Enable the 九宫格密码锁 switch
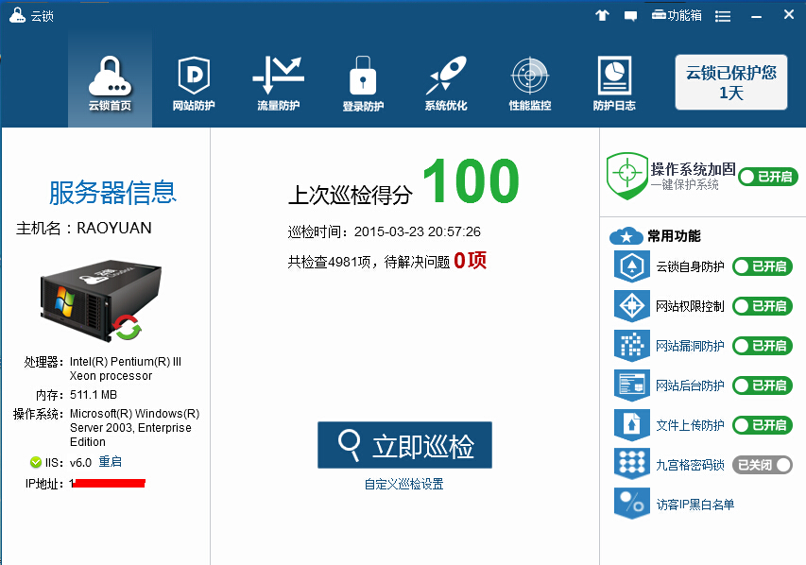 [x=762, y=465]
